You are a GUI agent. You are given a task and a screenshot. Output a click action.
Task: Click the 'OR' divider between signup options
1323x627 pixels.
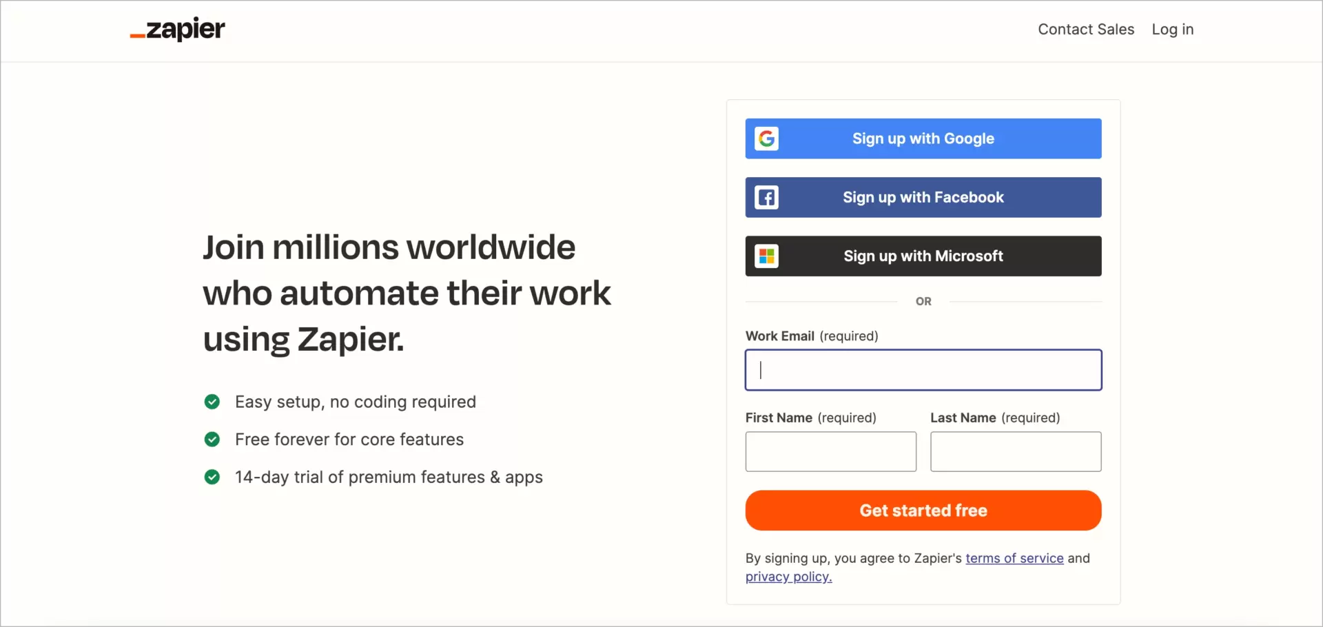coord(923,301)
